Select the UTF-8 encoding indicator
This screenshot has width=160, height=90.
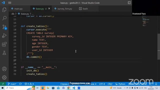coord(102,84)
